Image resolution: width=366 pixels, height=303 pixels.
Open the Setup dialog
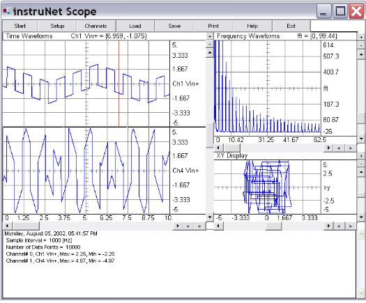click(x=57, y=26)
